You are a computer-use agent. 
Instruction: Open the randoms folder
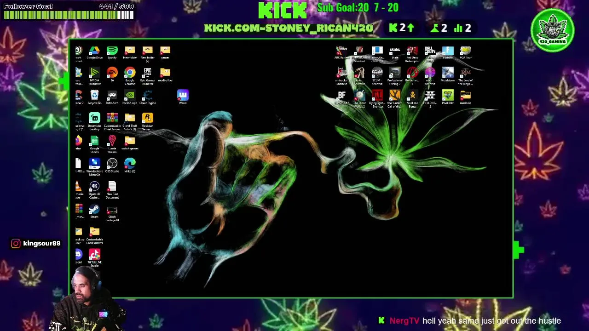coord(465,97)
